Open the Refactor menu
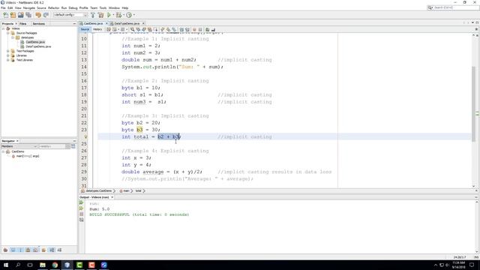The image size is (480, 270). coord(53,7)
